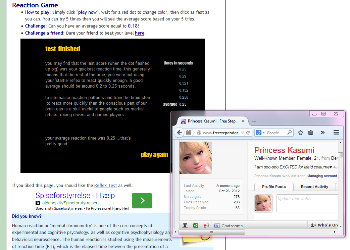Click the Joined Oct 26, 2012 date
Screen dimensions: 350x250
[229, 191]
